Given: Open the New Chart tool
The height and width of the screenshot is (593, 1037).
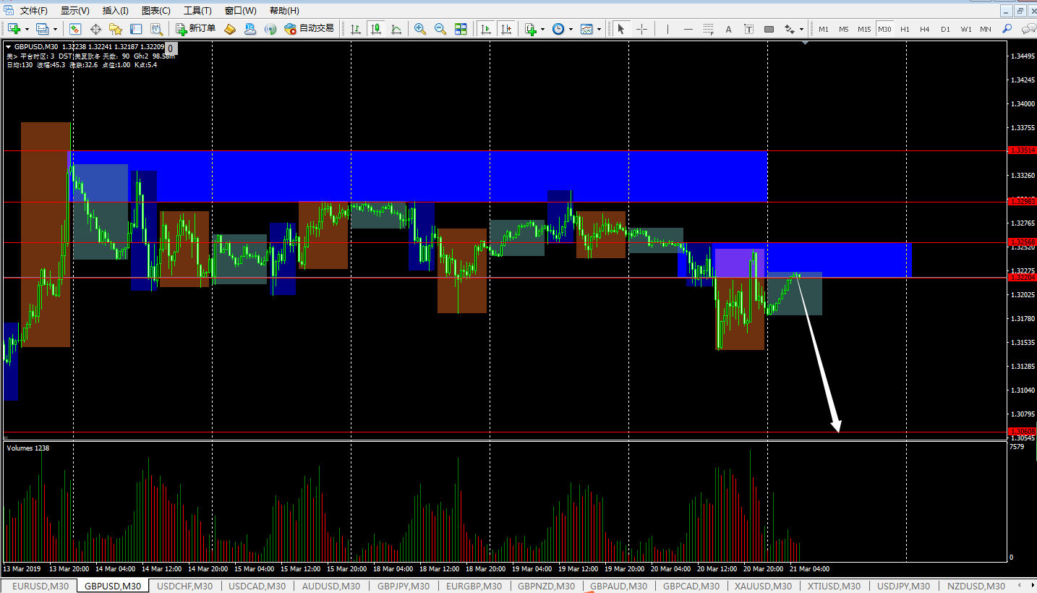Looking at the screenshot, I should tap(14, 29).
